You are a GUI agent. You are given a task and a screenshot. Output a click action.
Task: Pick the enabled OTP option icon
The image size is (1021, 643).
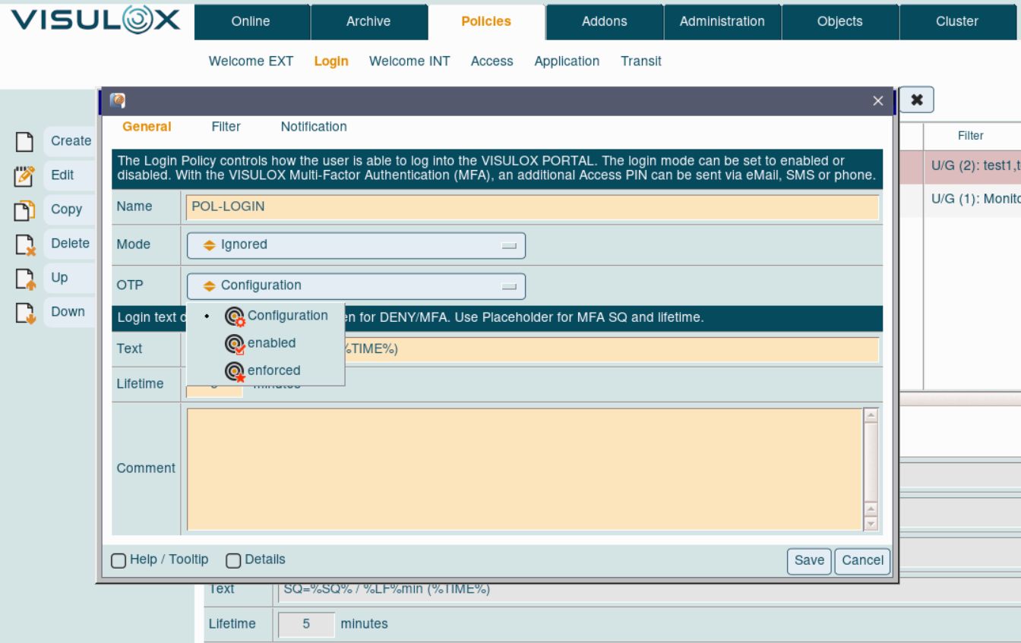tap(235, 344)
